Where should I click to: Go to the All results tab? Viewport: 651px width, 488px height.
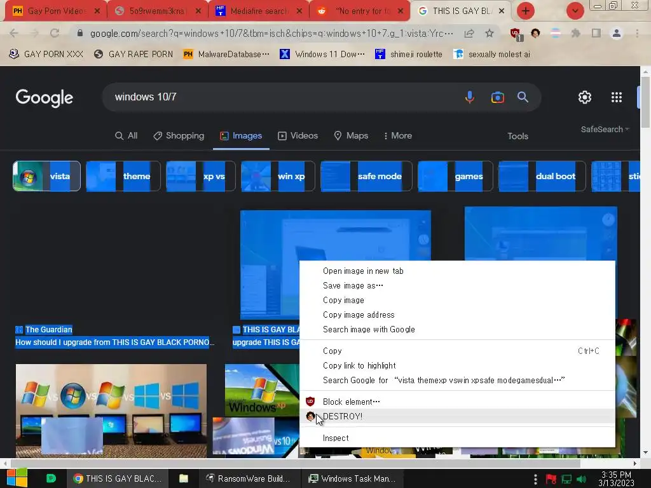click(x=127, y=136)
